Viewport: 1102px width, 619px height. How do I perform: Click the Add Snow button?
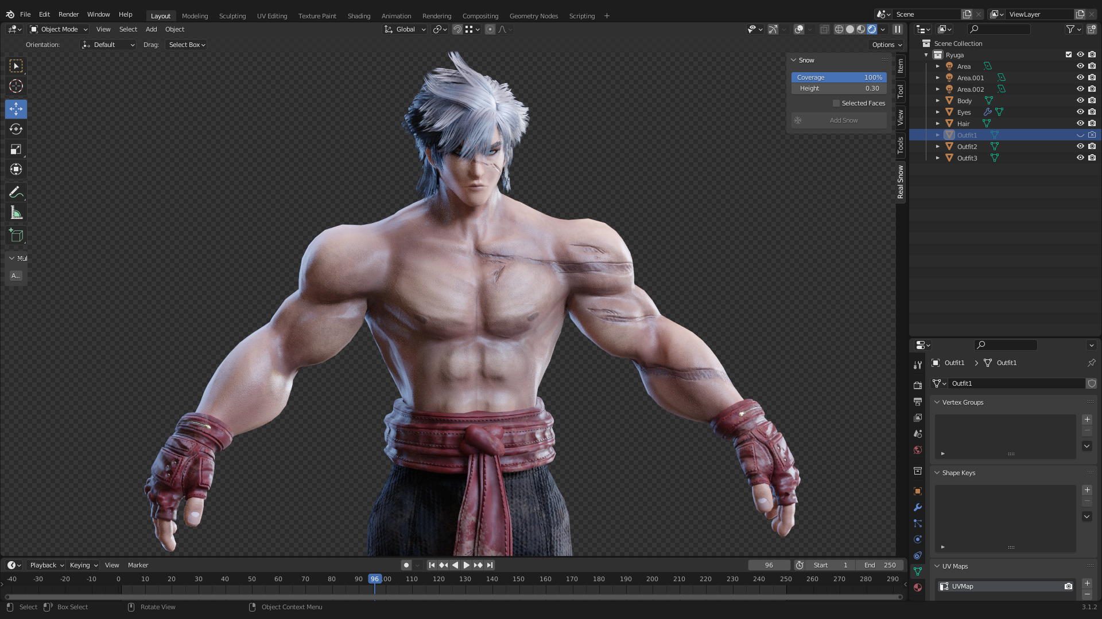839,120
